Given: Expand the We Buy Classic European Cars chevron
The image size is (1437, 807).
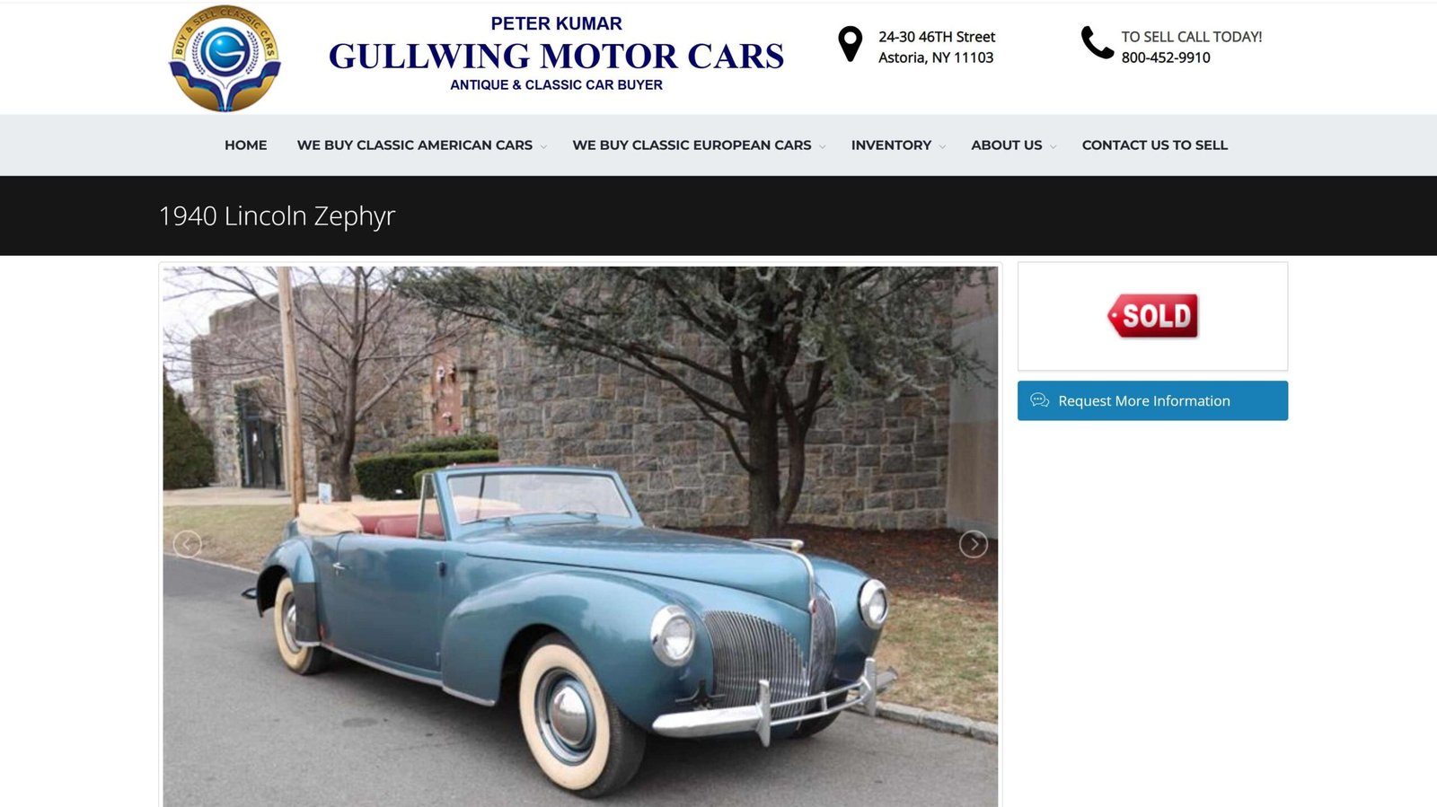Looking at the screenshot, I should coord(822,146).
